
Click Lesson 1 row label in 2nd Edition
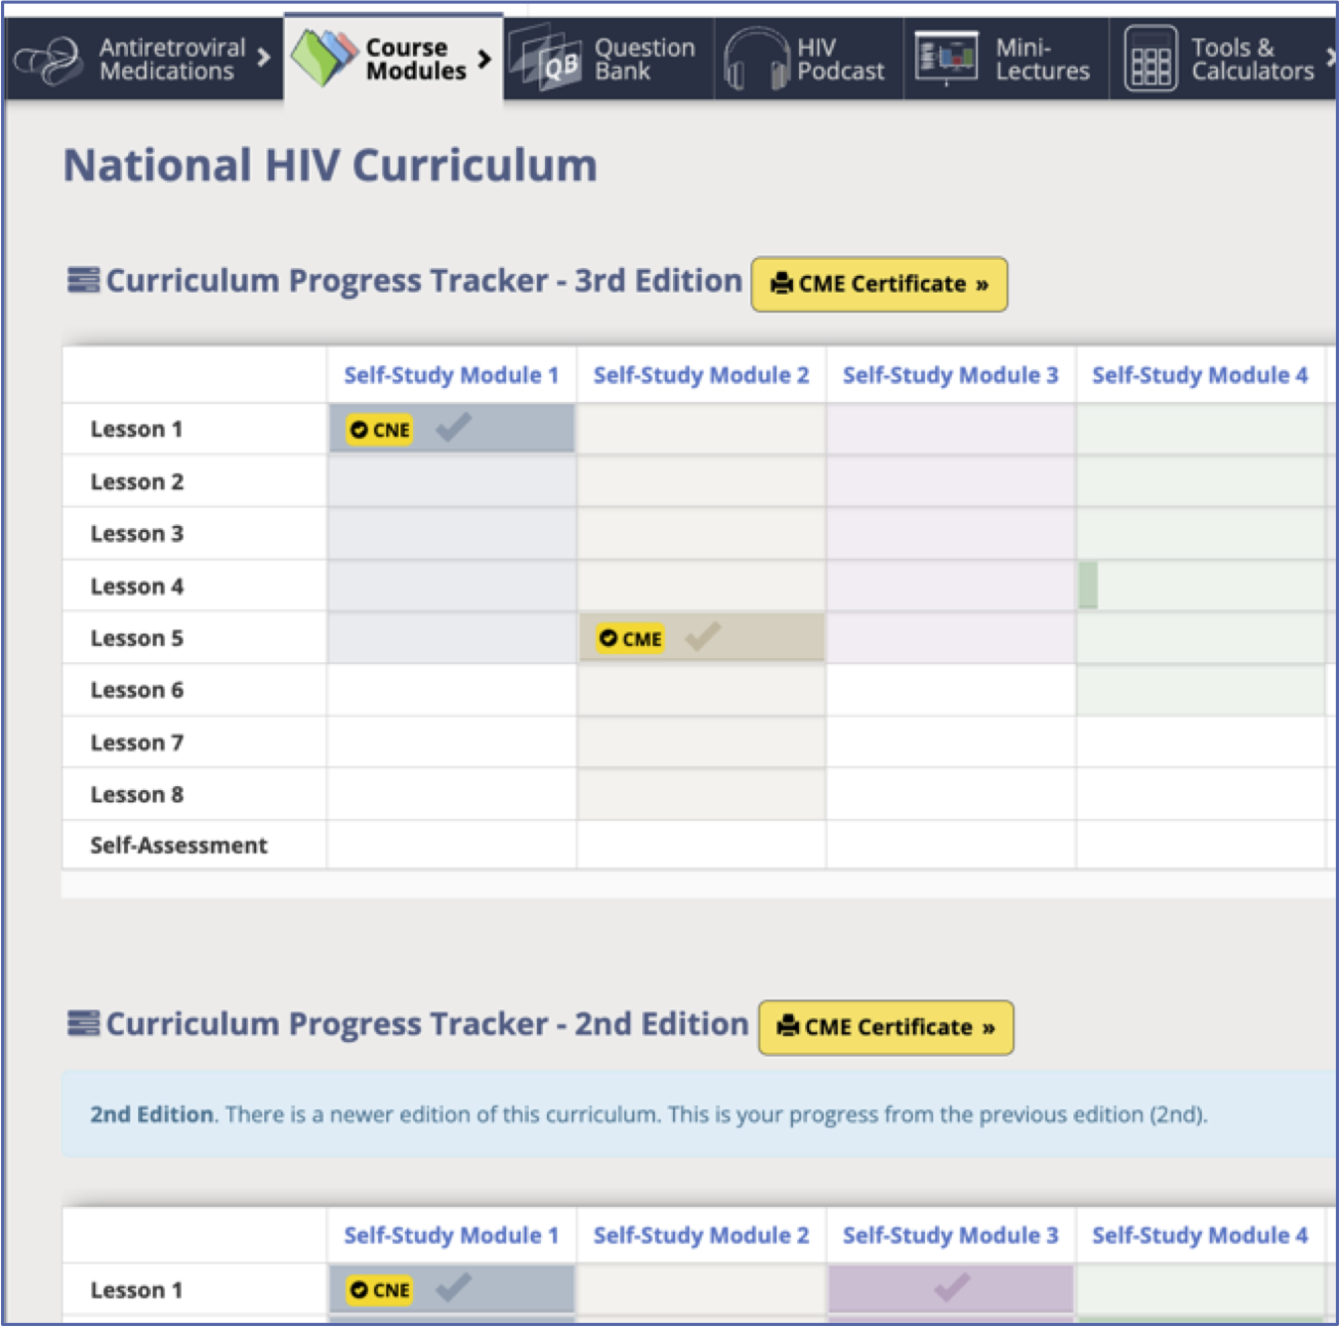point(137,1290)
